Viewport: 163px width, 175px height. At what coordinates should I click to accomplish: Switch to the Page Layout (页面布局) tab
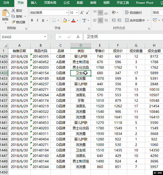[x=50, y=3]
